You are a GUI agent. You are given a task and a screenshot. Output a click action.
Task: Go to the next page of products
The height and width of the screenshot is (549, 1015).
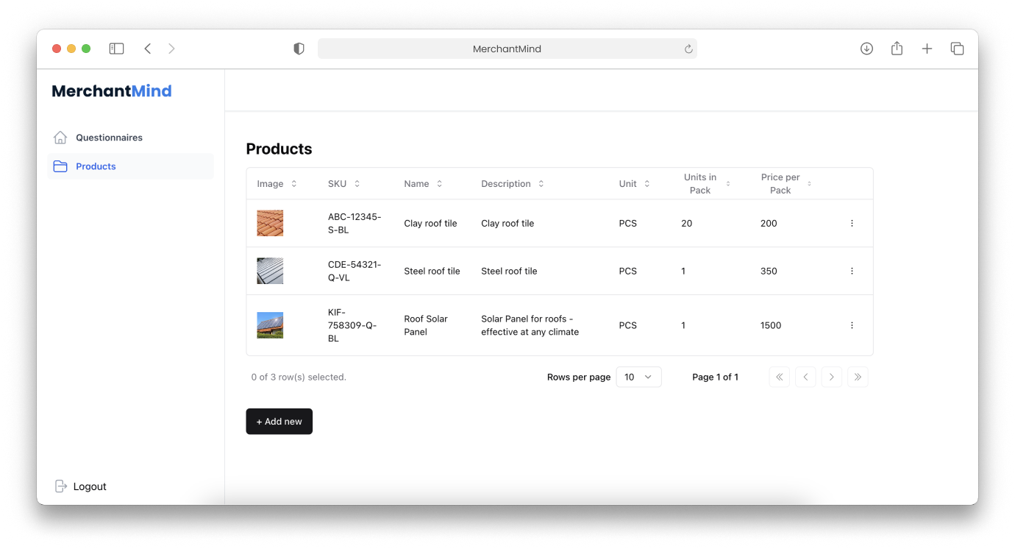click(831, 377)
